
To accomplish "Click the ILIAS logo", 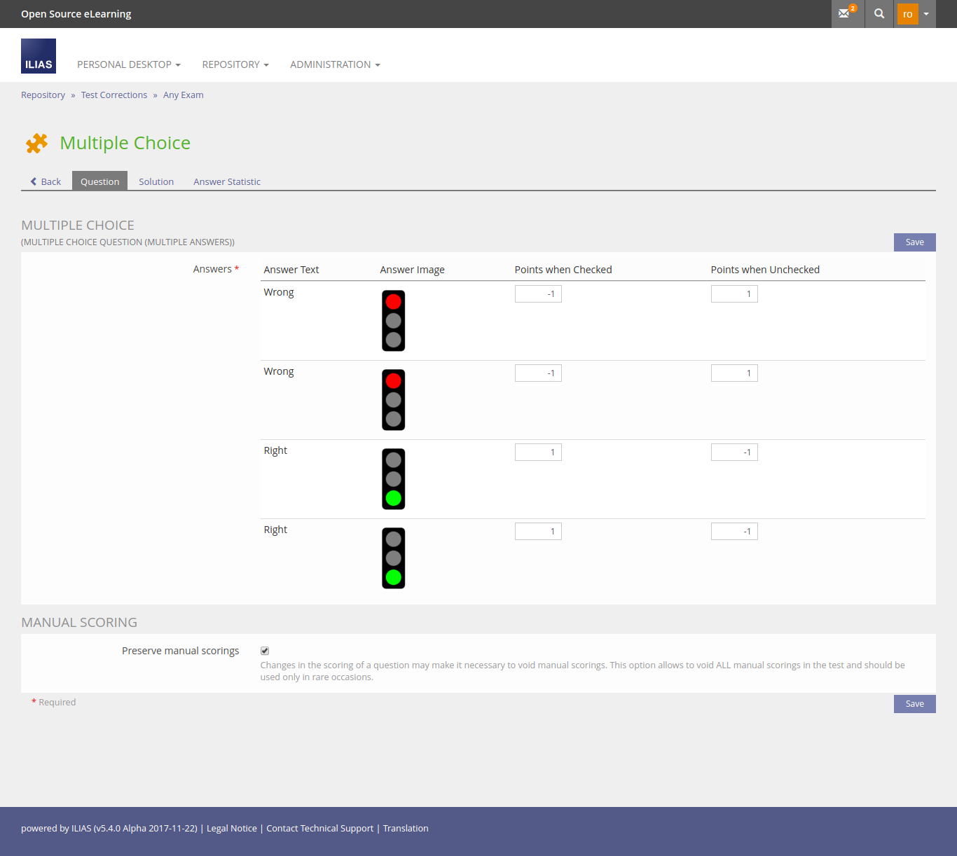I will (39, 56).
